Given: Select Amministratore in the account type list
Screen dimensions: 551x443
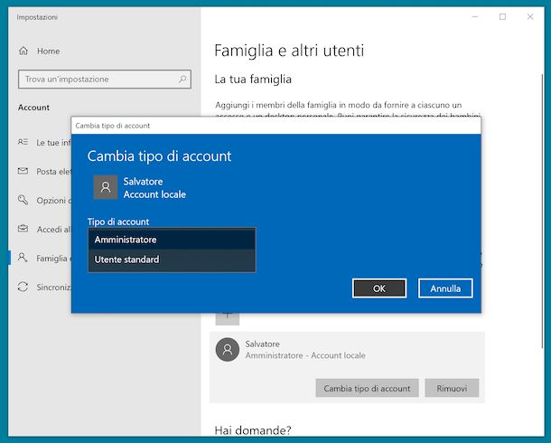Looking at the screenshot, I should pos(172,240).
